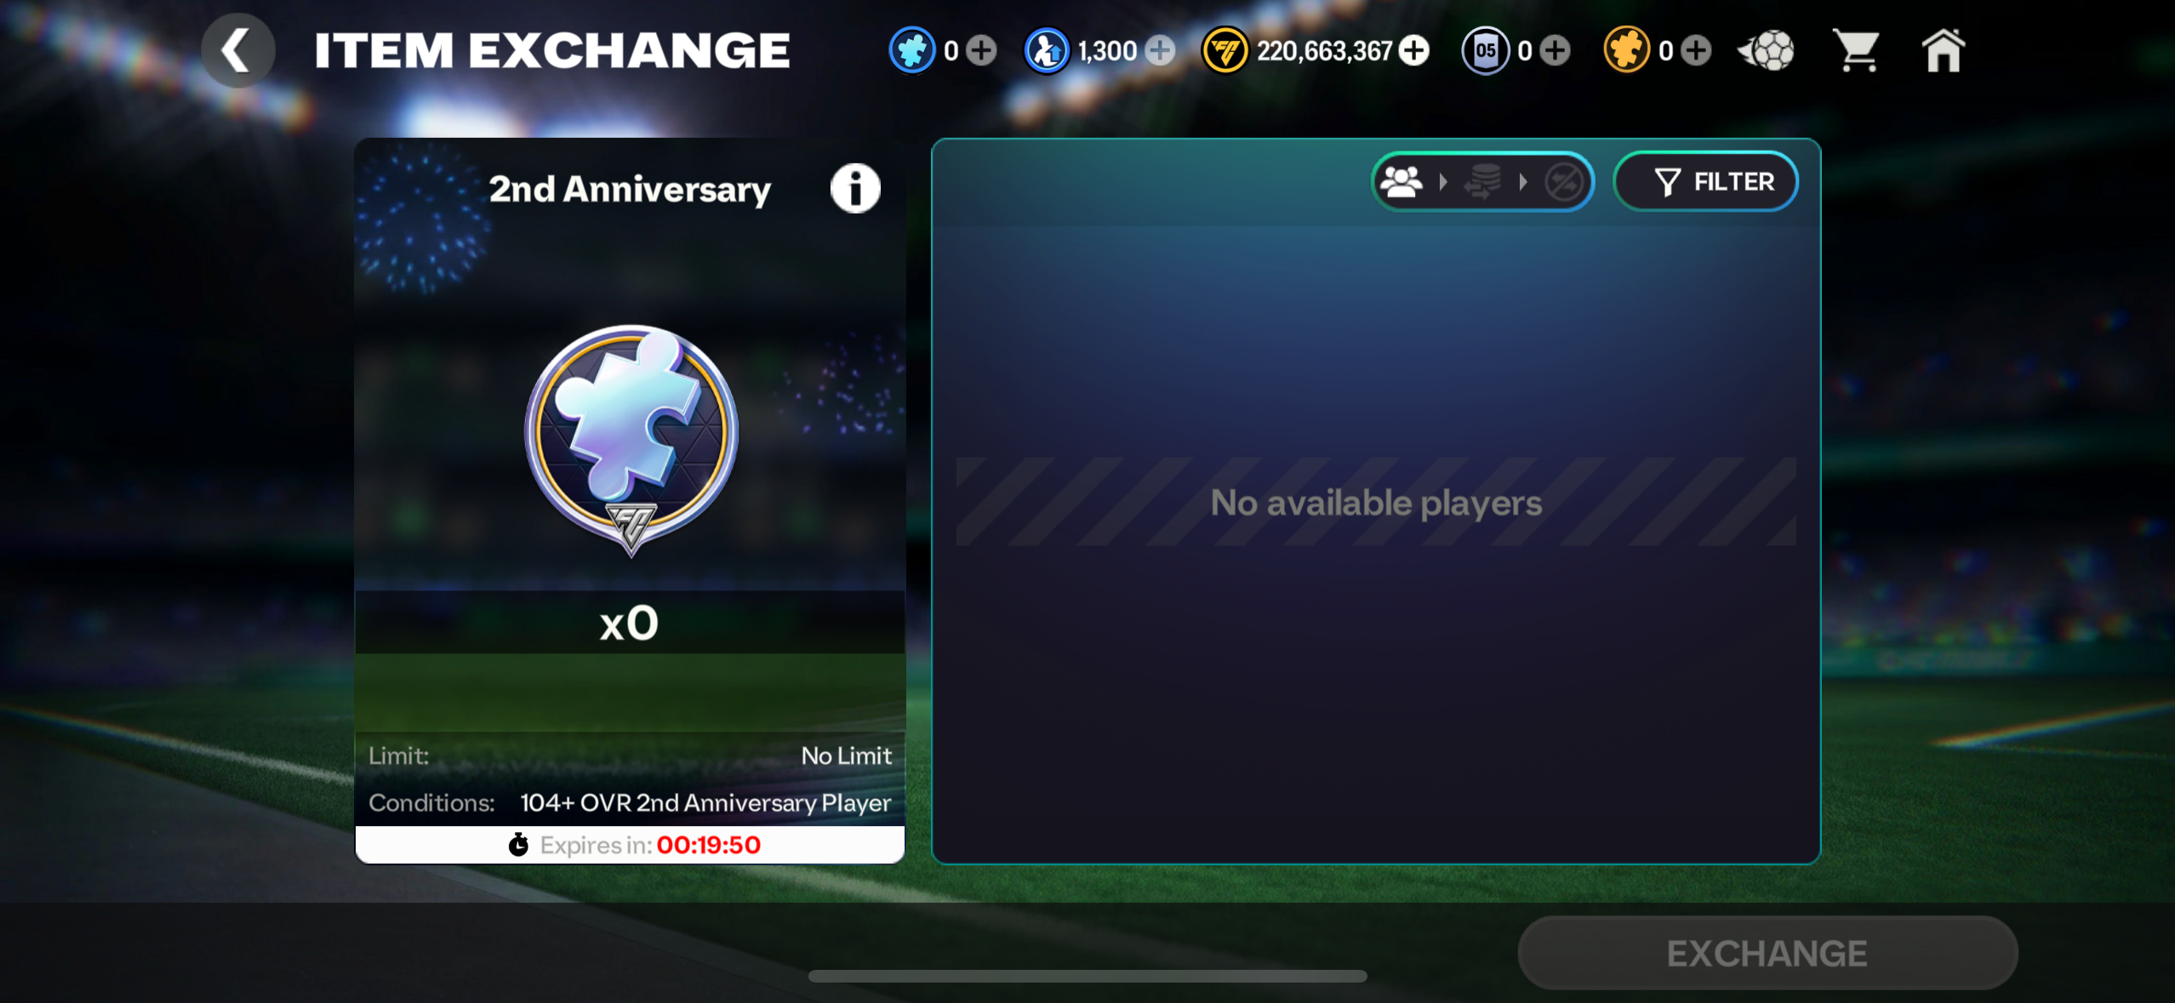Return to home via house icon
The image size is (2175, 1003).
tap(1944, 50)
